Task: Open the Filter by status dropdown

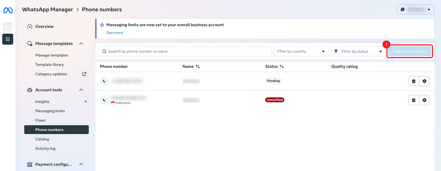Action: tap(359, 51)
